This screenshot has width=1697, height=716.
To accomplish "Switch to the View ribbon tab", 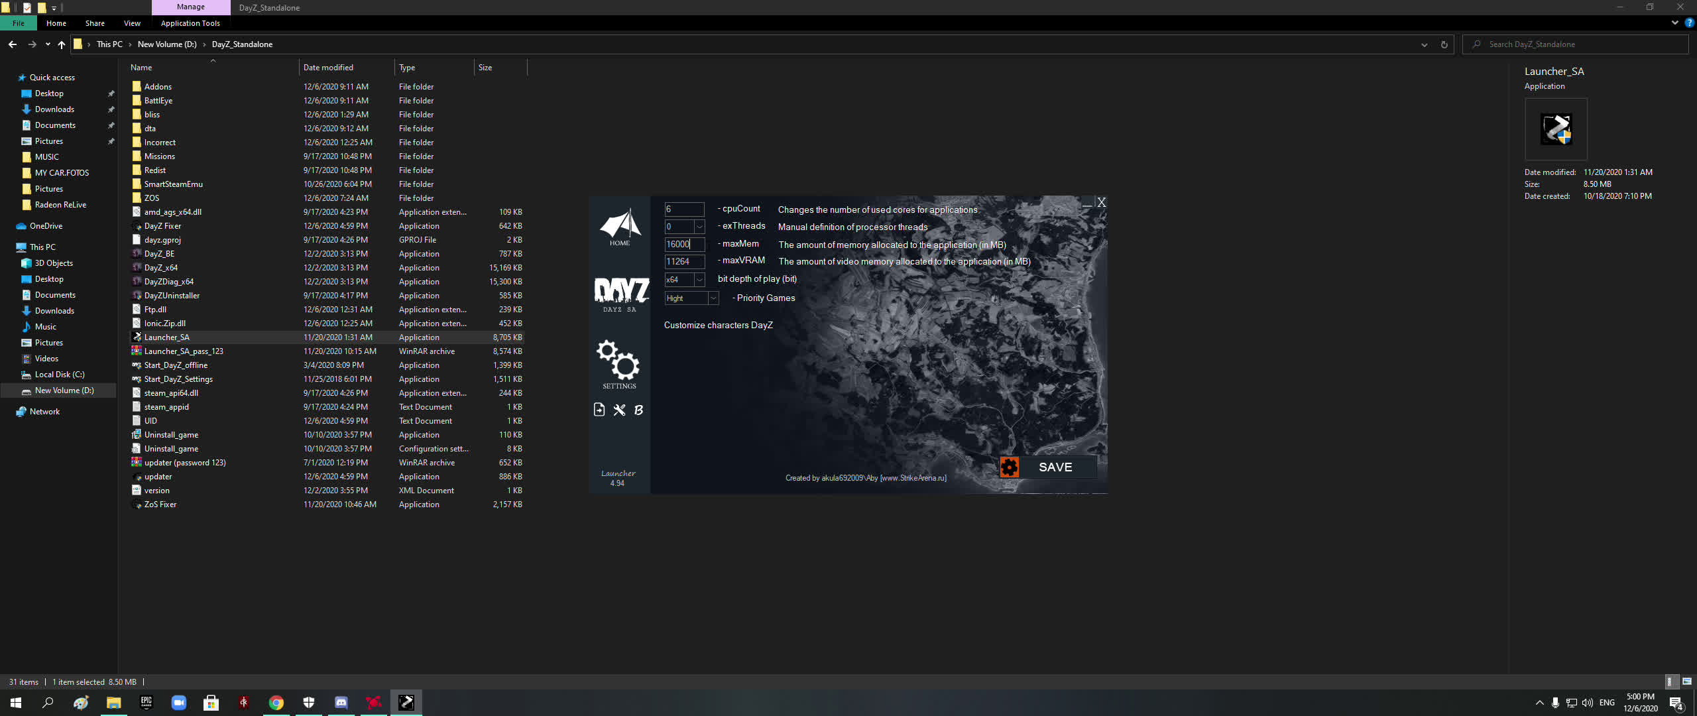I will pos(131,23).
